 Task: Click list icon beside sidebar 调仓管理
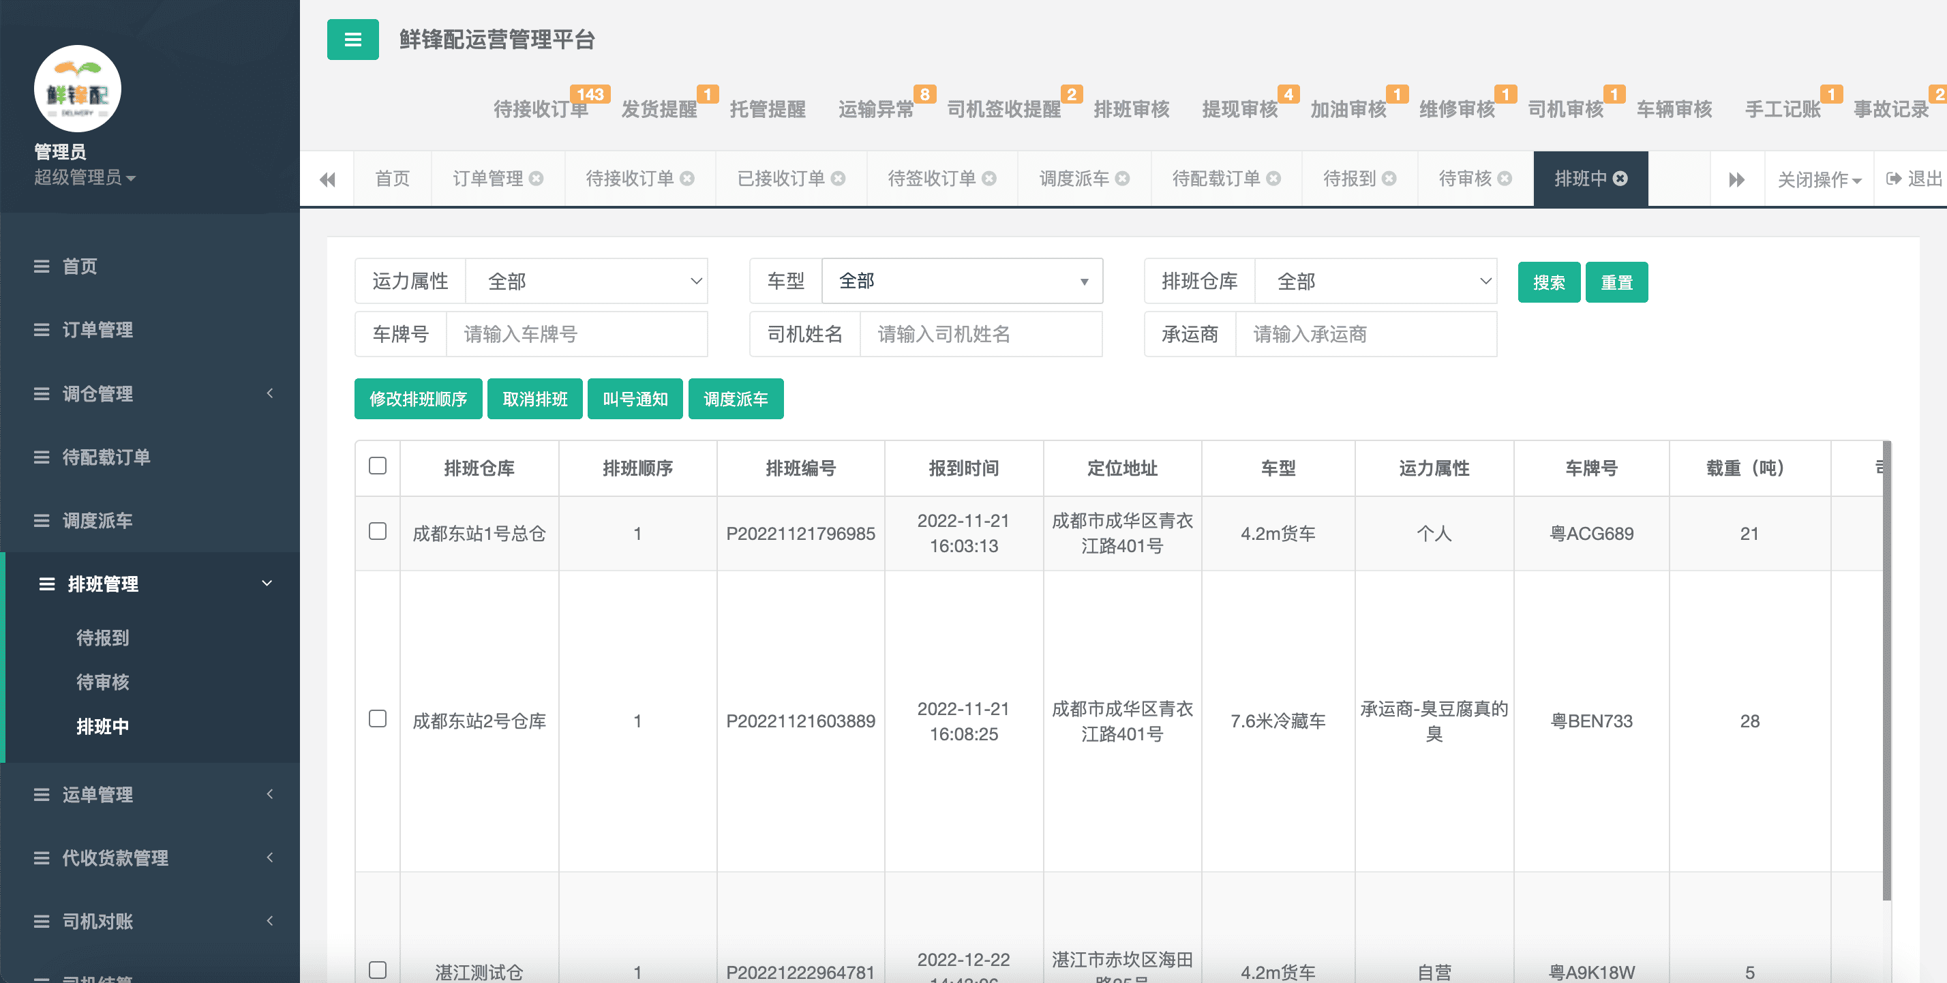pyautogui.click(x=42, y=393)
